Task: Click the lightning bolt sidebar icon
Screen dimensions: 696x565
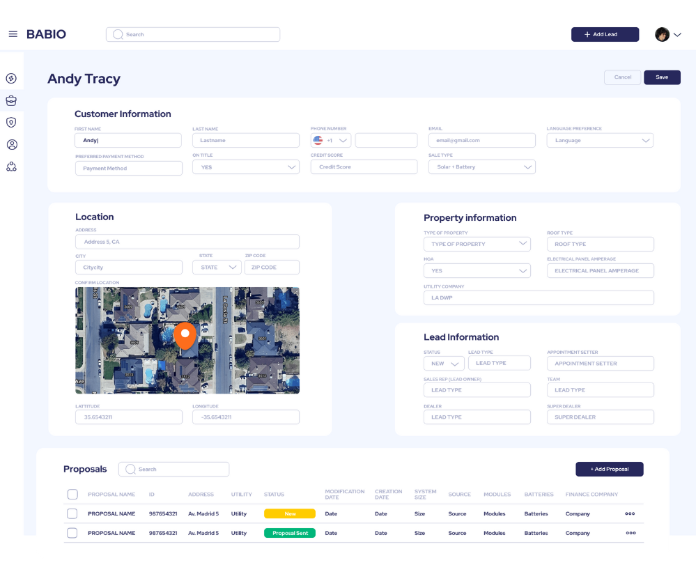Action: [x=11, y=79]
